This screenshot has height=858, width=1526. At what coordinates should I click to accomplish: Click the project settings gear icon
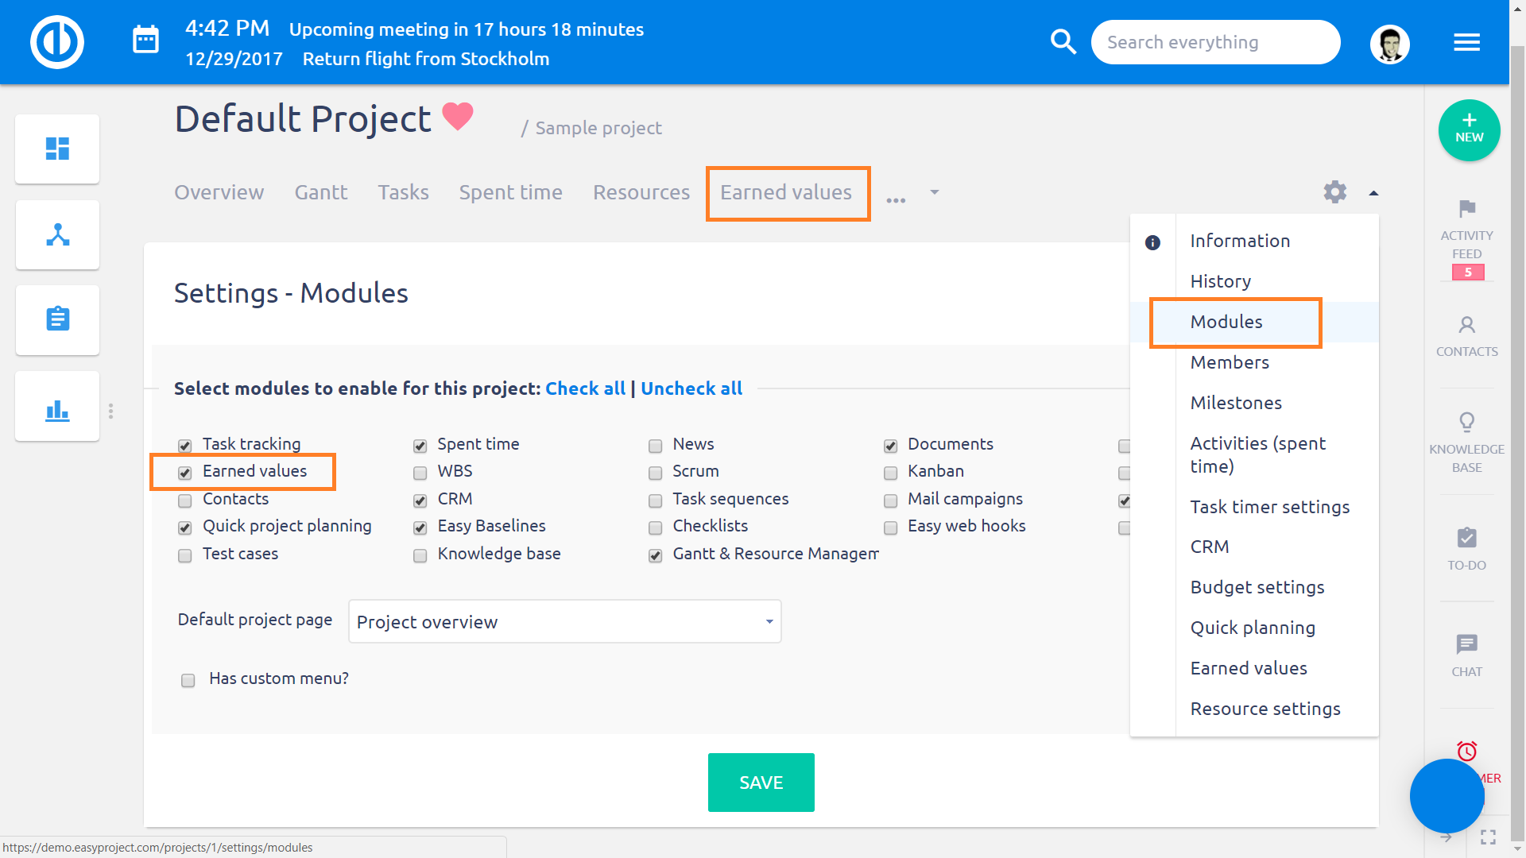coord(1334,192)
